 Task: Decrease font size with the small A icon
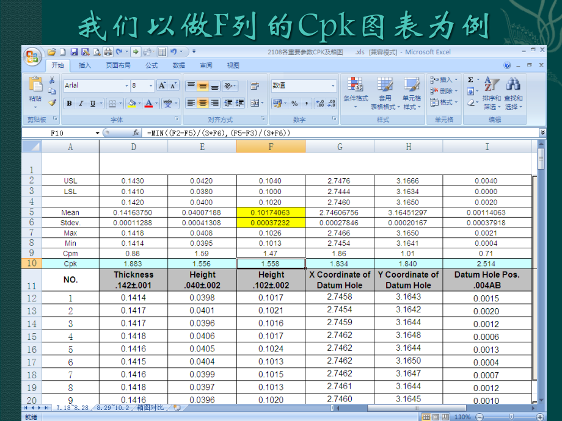click(x=173, y=85)
